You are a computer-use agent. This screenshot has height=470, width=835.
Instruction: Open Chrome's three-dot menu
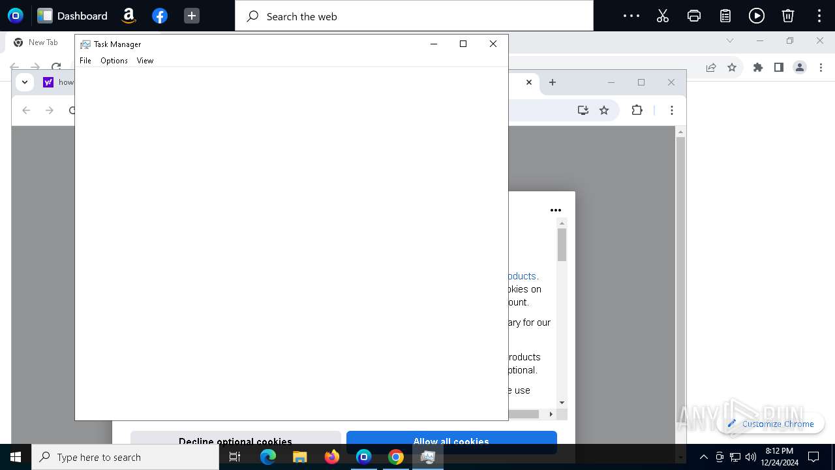click(672, 110)
